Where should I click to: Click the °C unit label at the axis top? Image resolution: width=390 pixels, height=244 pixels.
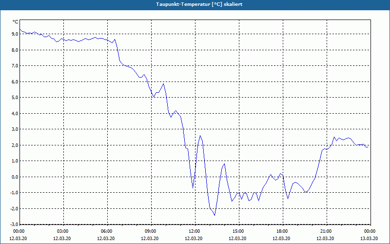click(x=16, y=22)
